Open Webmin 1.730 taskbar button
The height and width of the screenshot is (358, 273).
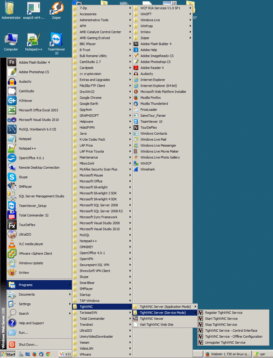228,354
